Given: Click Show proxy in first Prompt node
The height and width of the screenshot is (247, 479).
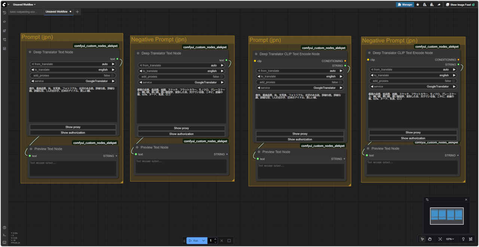Looking at the screenshot, I should tap(73, 127).
